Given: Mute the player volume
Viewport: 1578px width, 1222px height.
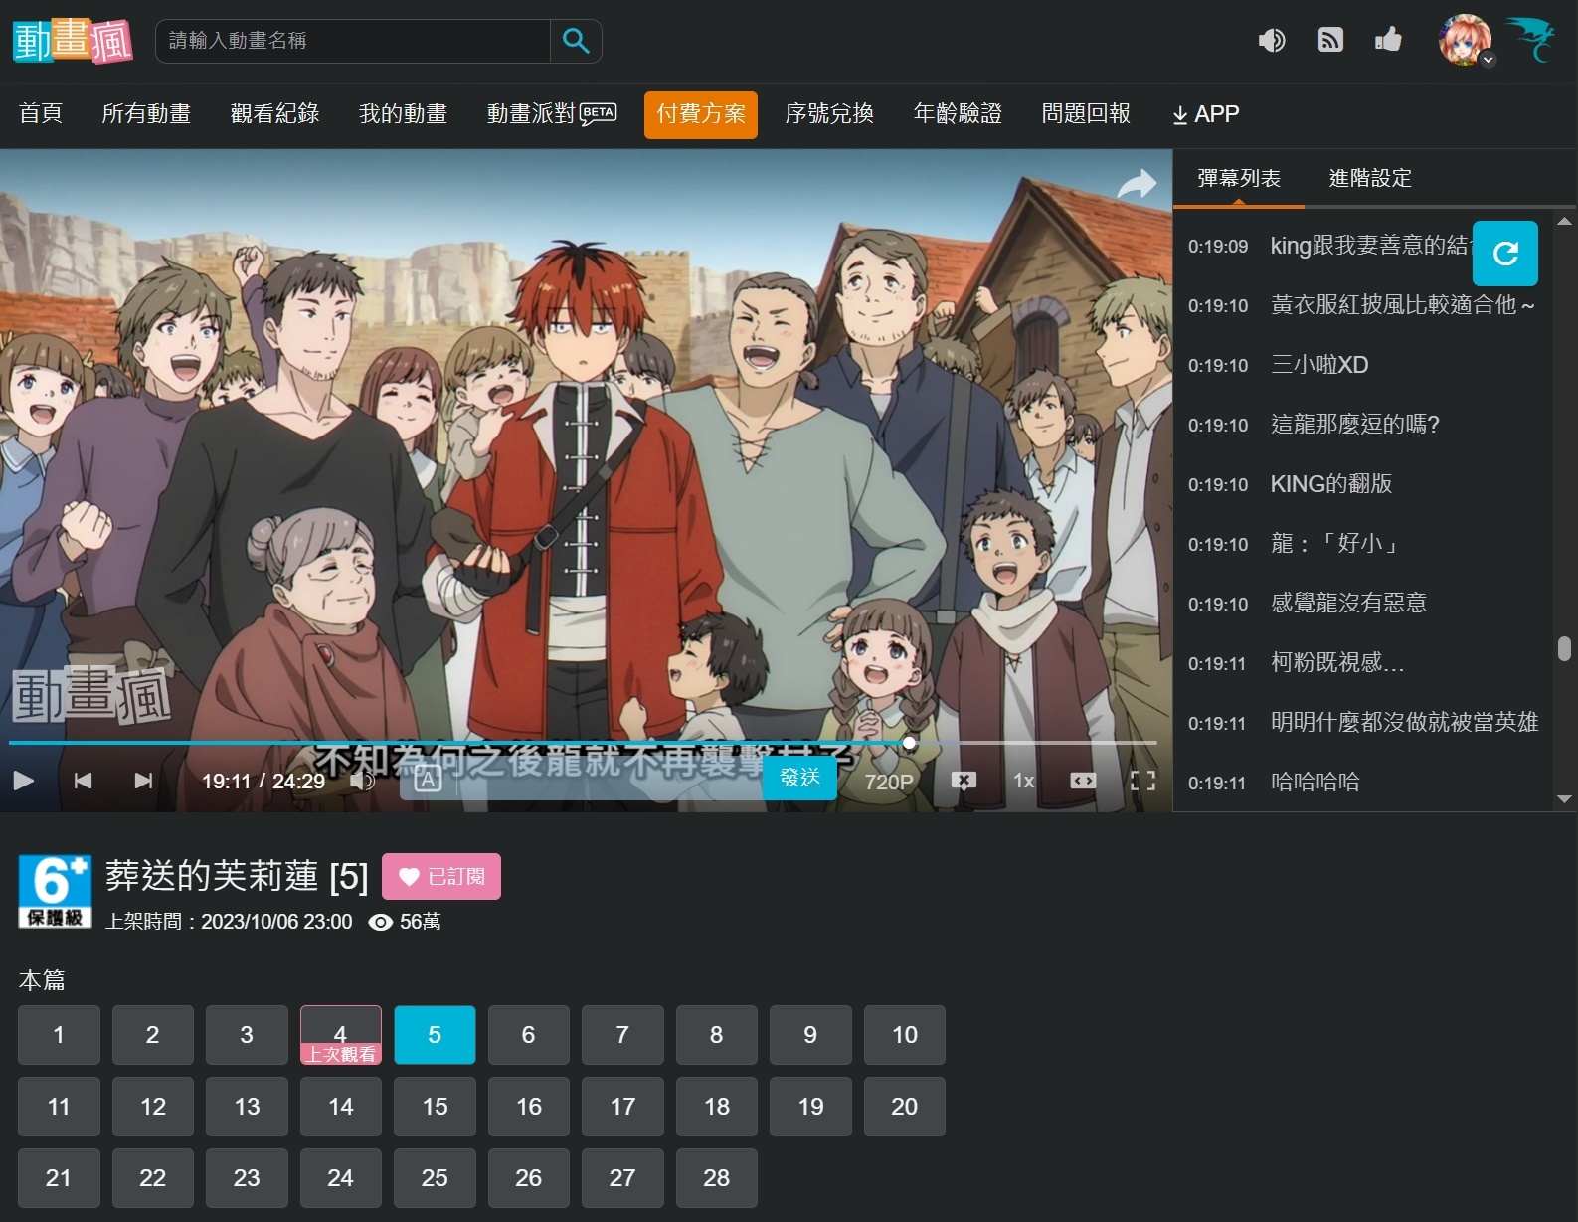Looking at the screenshot, I should (x=362, y=781).
